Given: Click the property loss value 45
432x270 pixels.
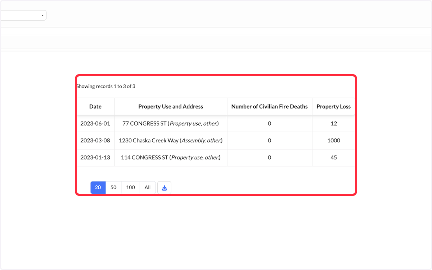Looking at the screenshot, I should 334,157.
